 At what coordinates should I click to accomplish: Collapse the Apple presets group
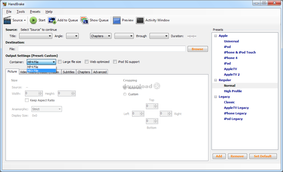[x=215, y=35]
